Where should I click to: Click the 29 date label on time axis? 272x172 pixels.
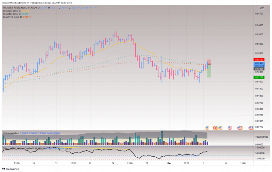point(147,163)
